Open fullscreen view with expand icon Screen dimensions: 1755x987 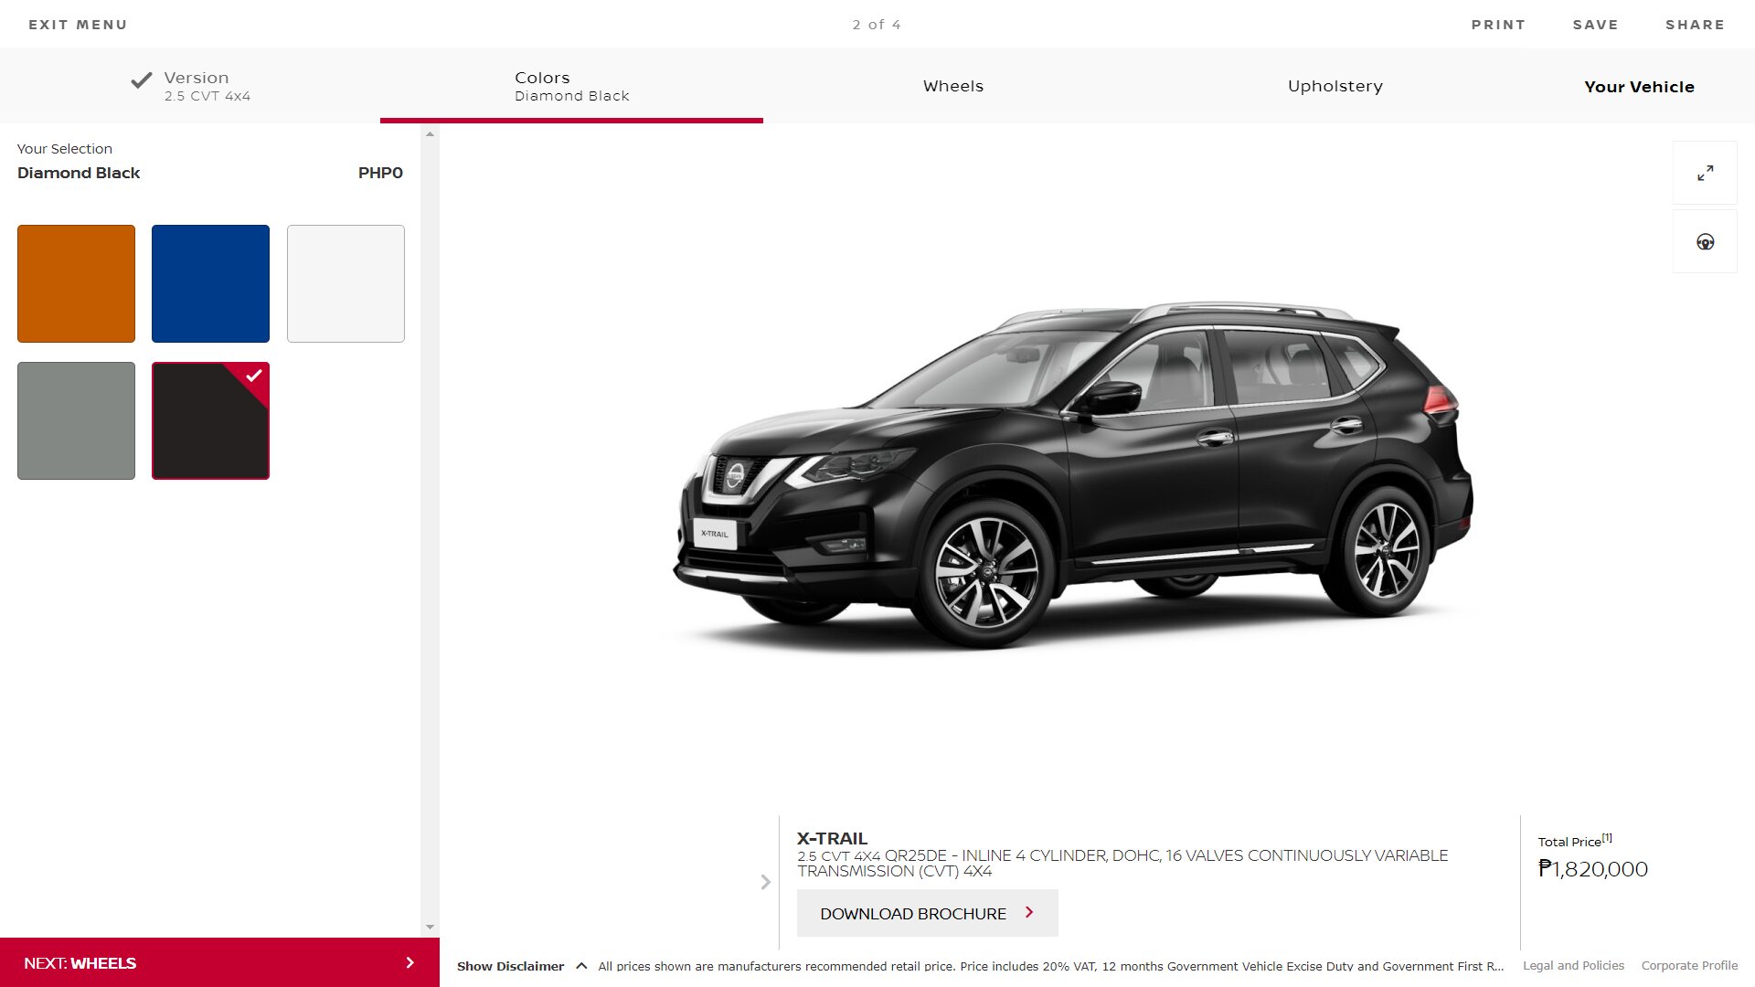(1705, 173)
